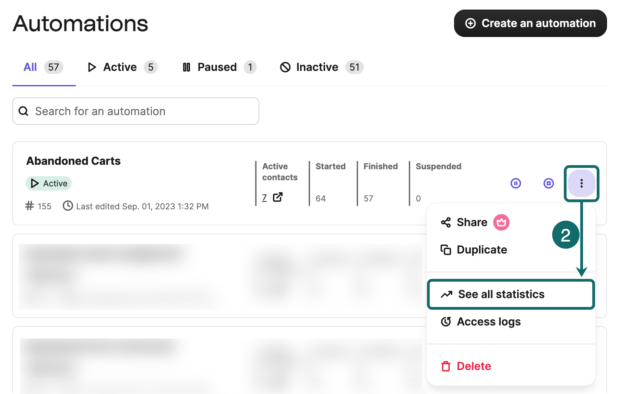Switch to the Paused tab
The image size is (618, 394).
pyautogui.click(x=217, y=67)
